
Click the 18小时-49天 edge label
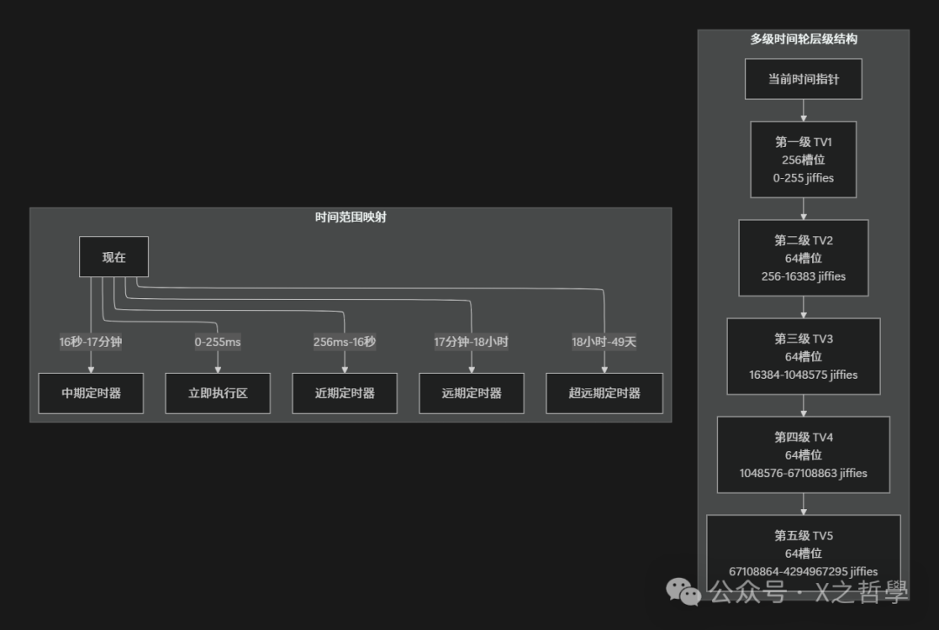tap(603, 342)
